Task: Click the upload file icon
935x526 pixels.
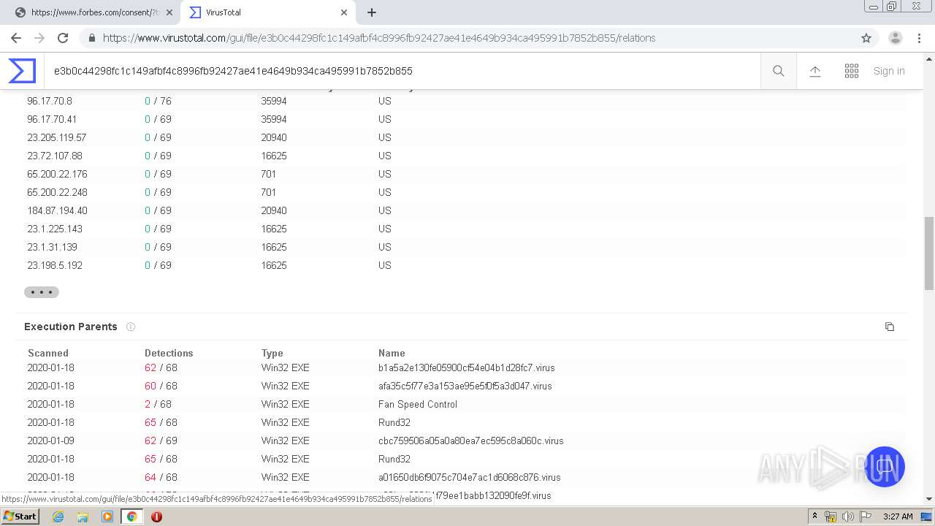Action: (x=815, y=71)
